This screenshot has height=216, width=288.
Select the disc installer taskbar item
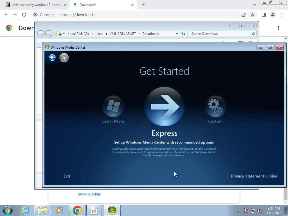[x=94, y=210]
